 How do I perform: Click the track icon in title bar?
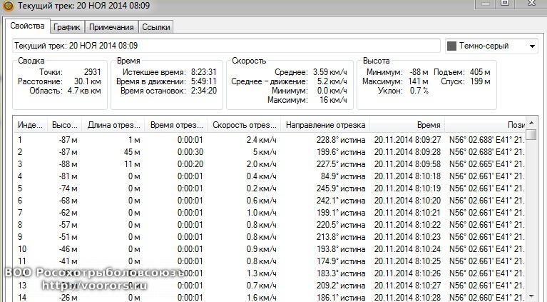click(8, 4)
